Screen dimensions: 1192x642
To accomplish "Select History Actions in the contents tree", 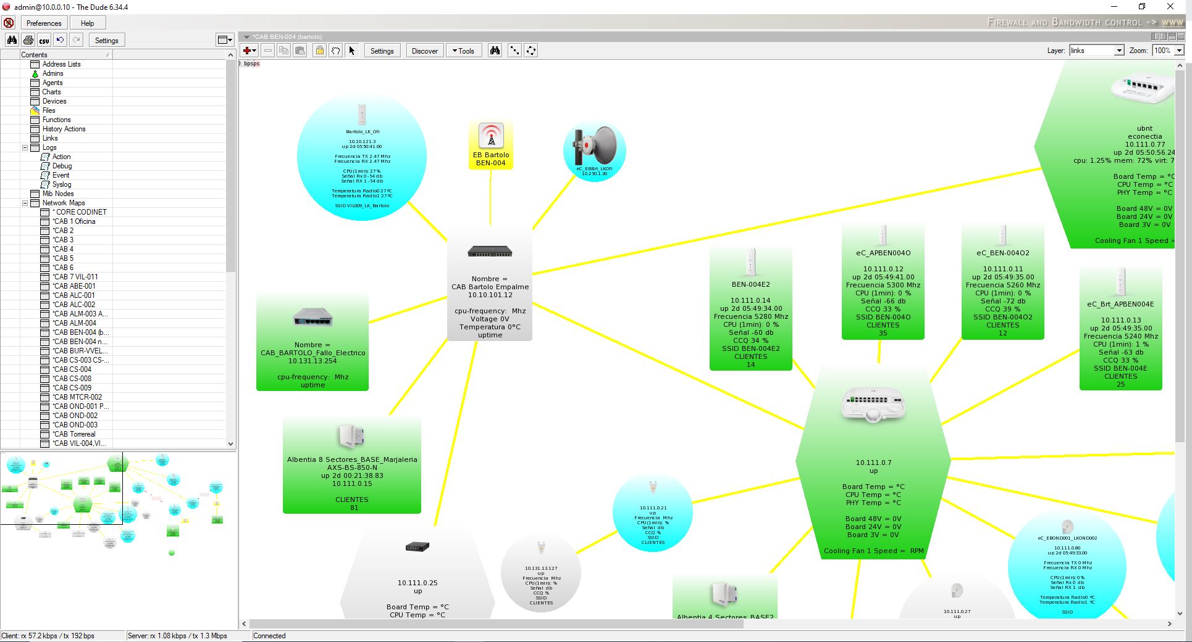I will click(64, 129).
